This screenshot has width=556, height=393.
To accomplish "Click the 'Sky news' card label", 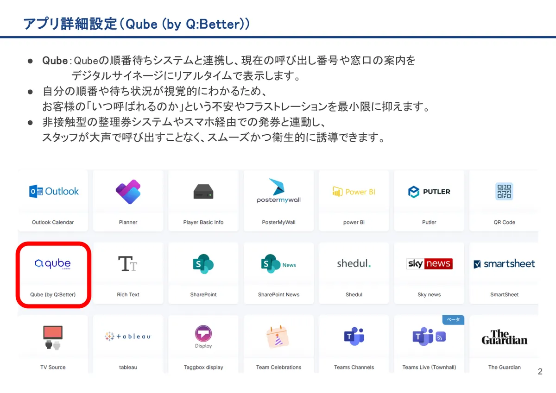I will [429, 294].
